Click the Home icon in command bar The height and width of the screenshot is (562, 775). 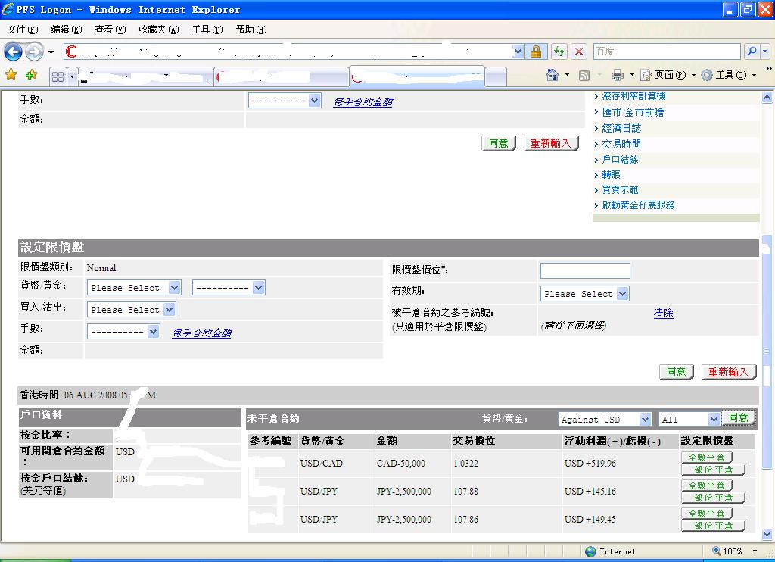click(552, 75)
